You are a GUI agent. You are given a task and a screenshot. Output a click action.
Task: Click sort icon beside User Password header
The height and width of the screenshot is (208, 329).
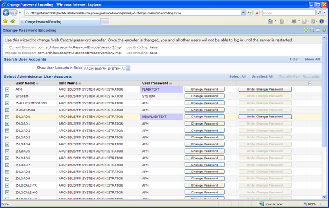[x=171, y=83]
